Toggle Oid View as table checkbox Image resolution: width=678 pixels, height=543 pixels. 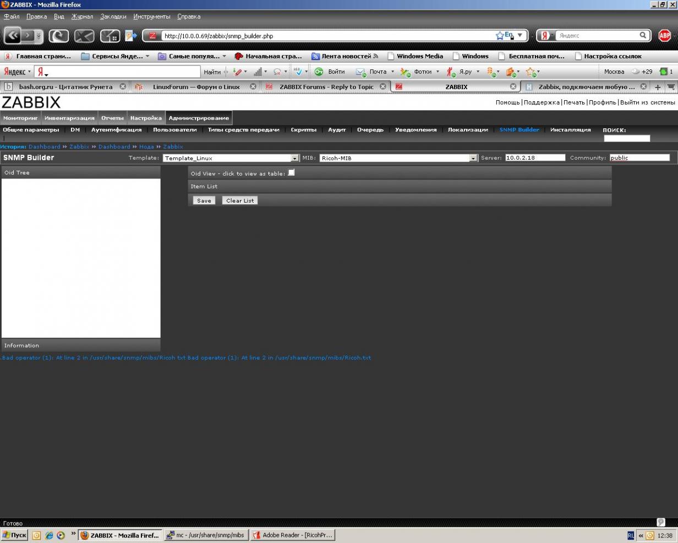click(291, 172)
